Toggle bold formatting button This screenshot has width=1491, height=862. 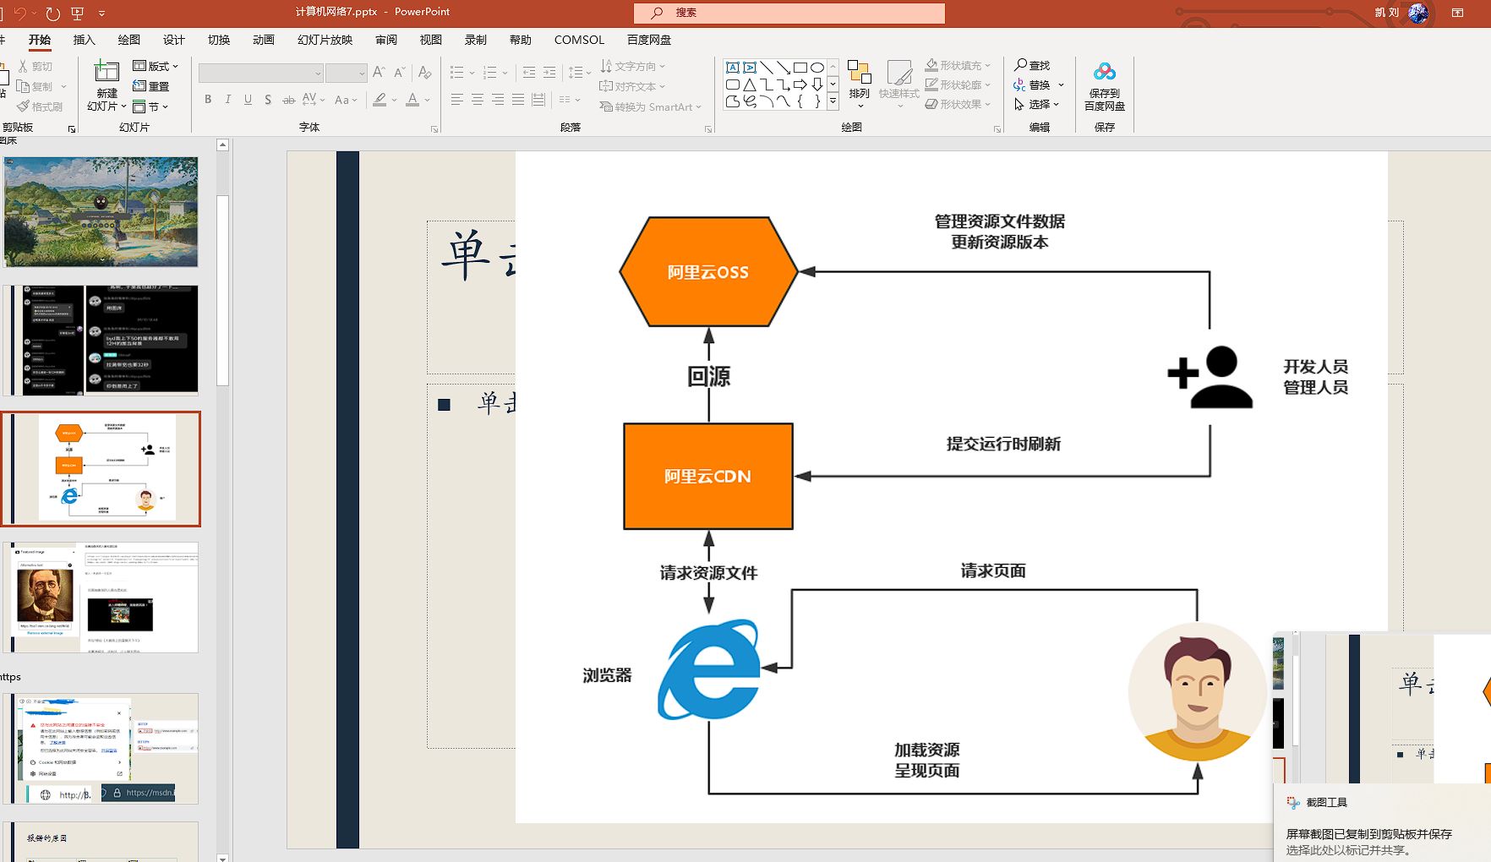coord(208,100)
